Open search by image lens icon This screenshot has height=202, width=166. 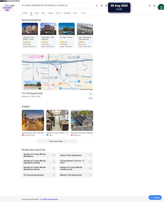(x=106, y=6)
